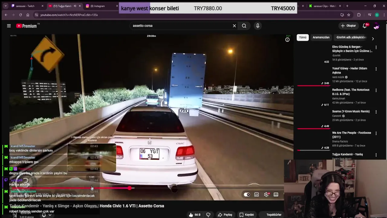Image resolution: width=387 pixels, height=218 pixels.
Task: Click the progress bar scrubber knob
Action: click(130, 188)
